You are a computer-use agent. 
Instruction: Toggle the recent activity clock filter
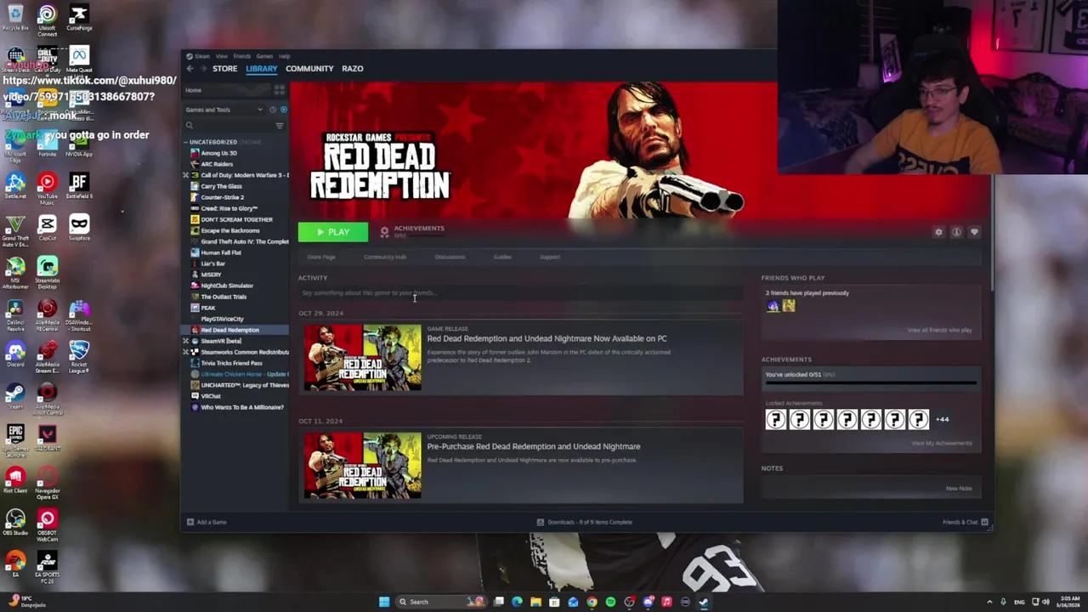(x=273, y=110)
